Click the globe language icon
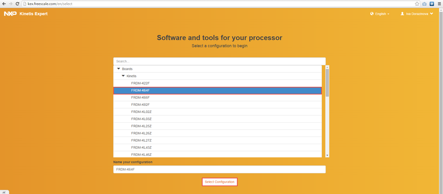443x194 pixels. pos(372,14)
